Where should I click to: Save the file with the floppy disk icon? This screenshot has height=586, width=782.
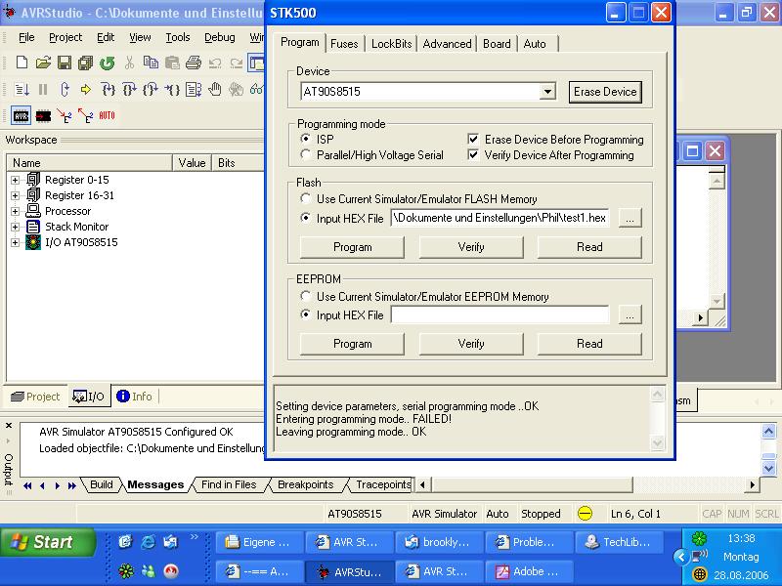tap(65, 63)
